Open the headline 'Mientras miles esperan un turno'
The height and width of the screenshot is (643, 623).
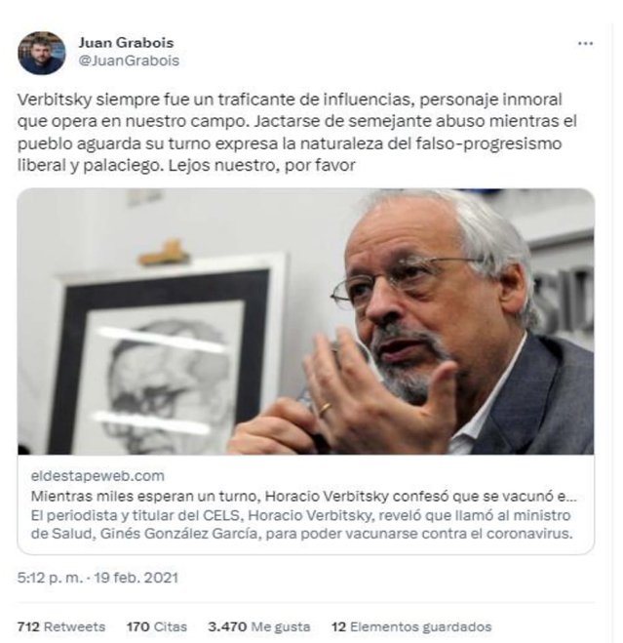(304, 496)
